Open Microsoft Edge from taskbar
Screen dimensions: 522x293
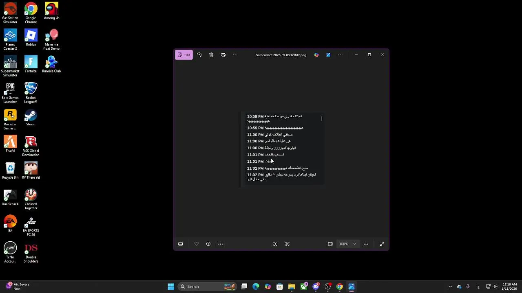(256, 286)
